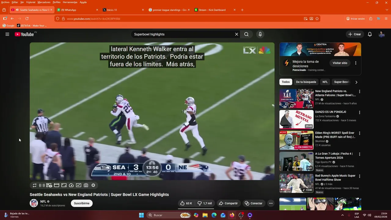This screenshot has width=391, height=220.
Task: Click the Compartir share button
Action: point(228,203)
